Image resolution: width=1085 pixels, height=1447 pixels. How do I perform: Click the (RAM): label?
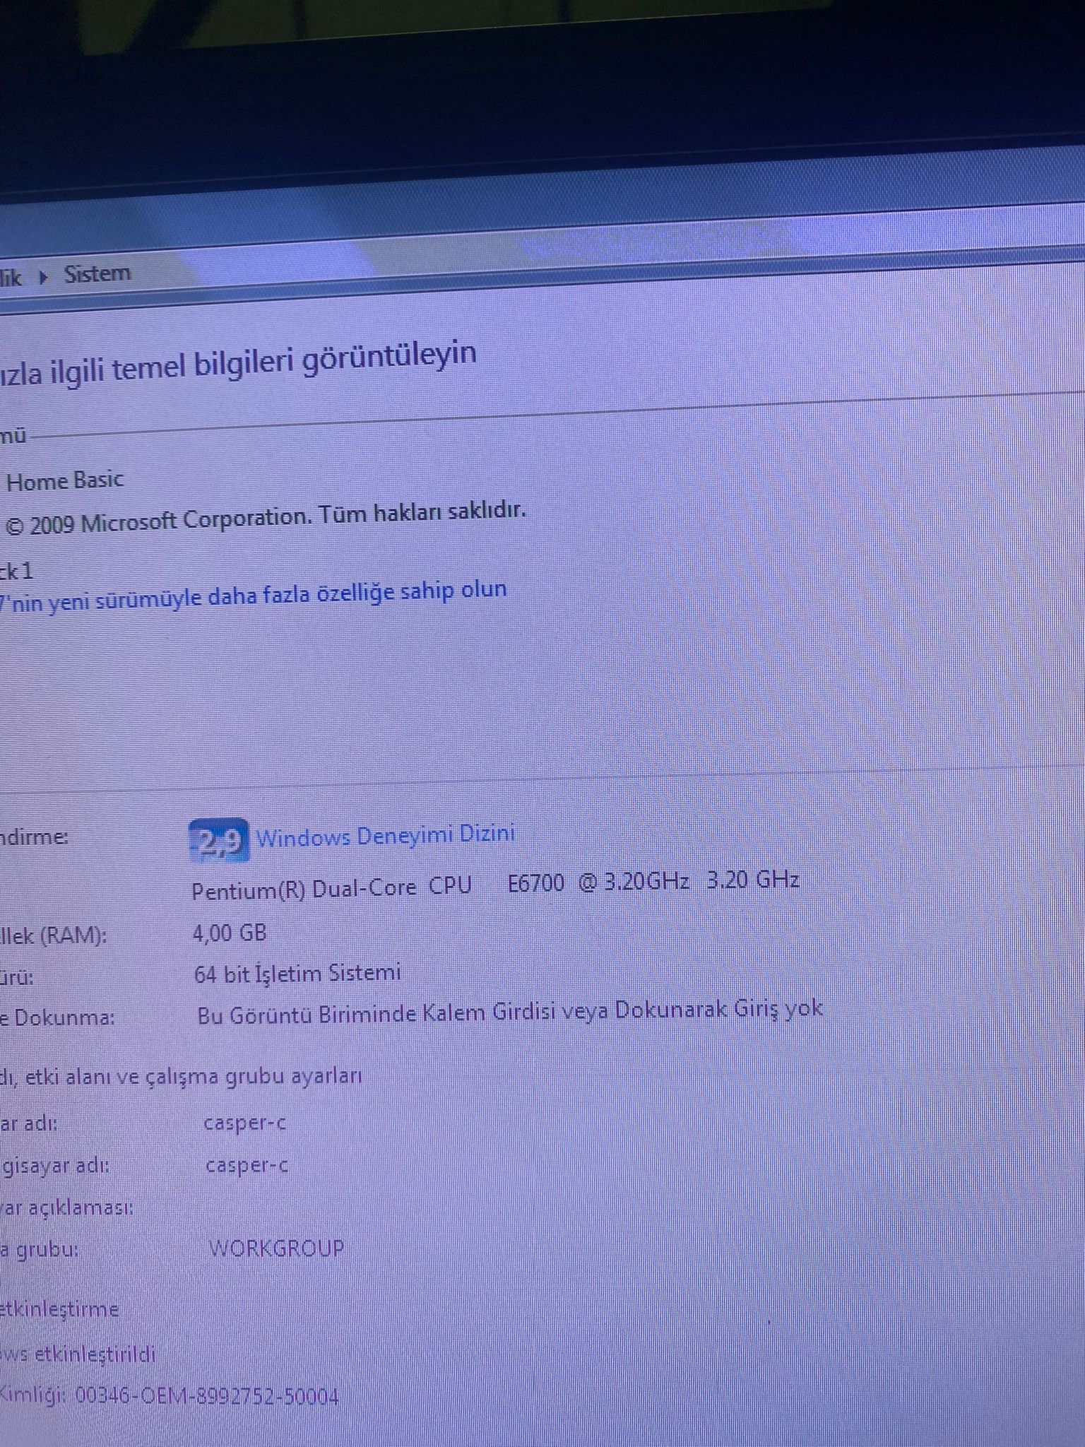click(54, 936)
